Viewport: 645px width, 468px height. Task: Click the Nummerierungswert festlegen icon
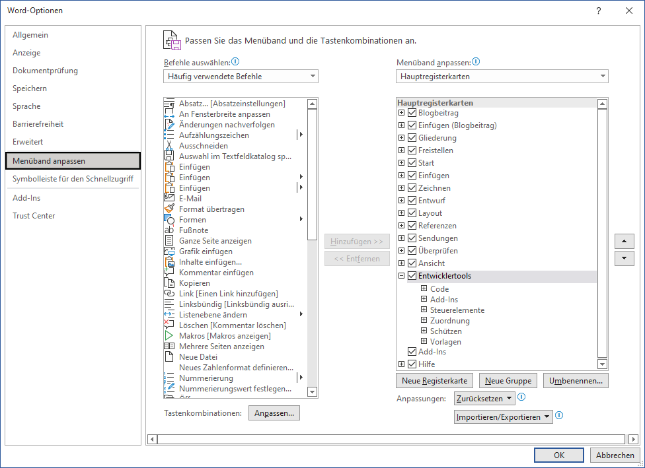169,388
